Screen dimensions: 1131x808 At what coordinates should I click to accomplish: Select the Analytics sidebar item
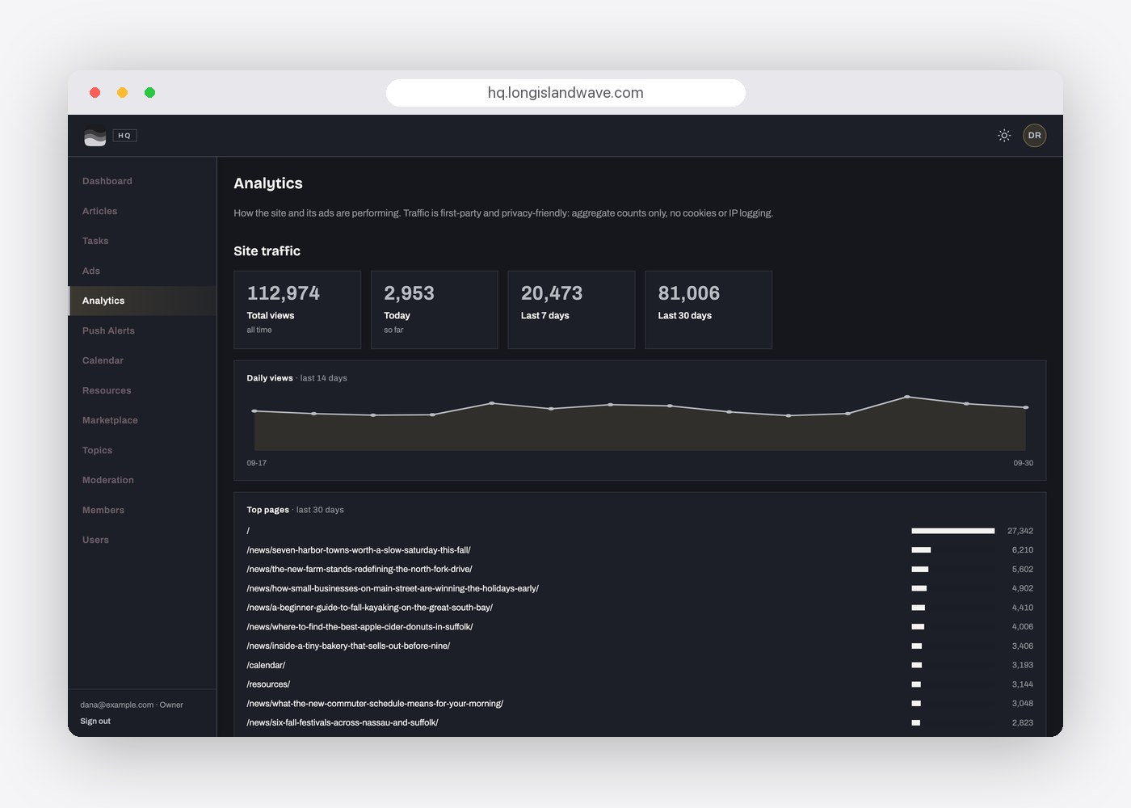[x=142, y=301]
